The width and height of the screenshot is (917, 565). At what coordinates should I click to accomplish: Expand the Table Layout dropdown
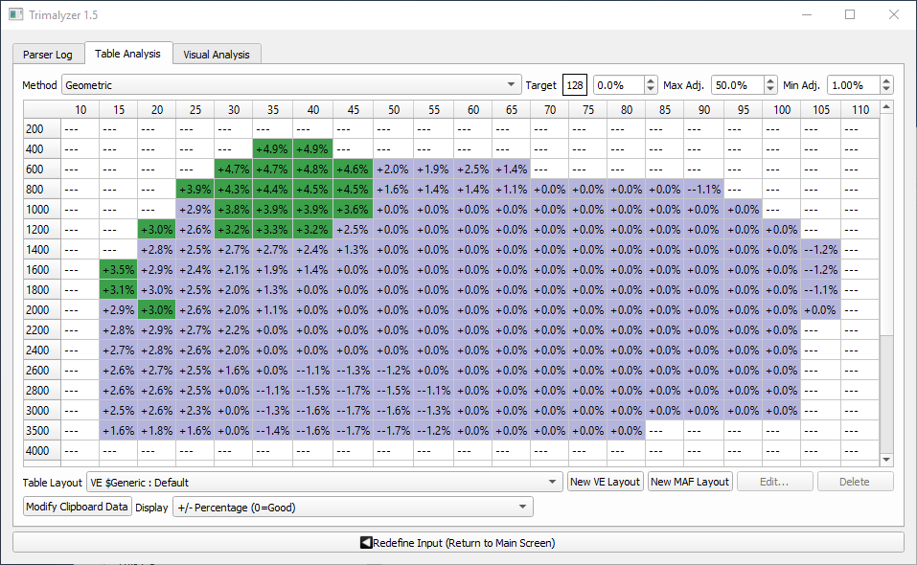click(324, 482)
